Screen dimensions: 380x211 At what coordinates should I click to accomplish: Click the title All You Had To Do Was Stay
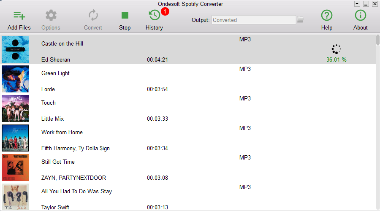tap(76, 192)
